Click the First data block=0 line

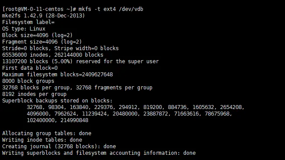(x=30, y=68)
